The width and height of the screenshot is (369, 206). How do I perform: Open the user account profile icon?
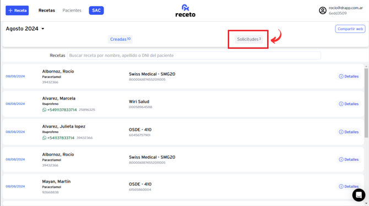coord(322,10)
